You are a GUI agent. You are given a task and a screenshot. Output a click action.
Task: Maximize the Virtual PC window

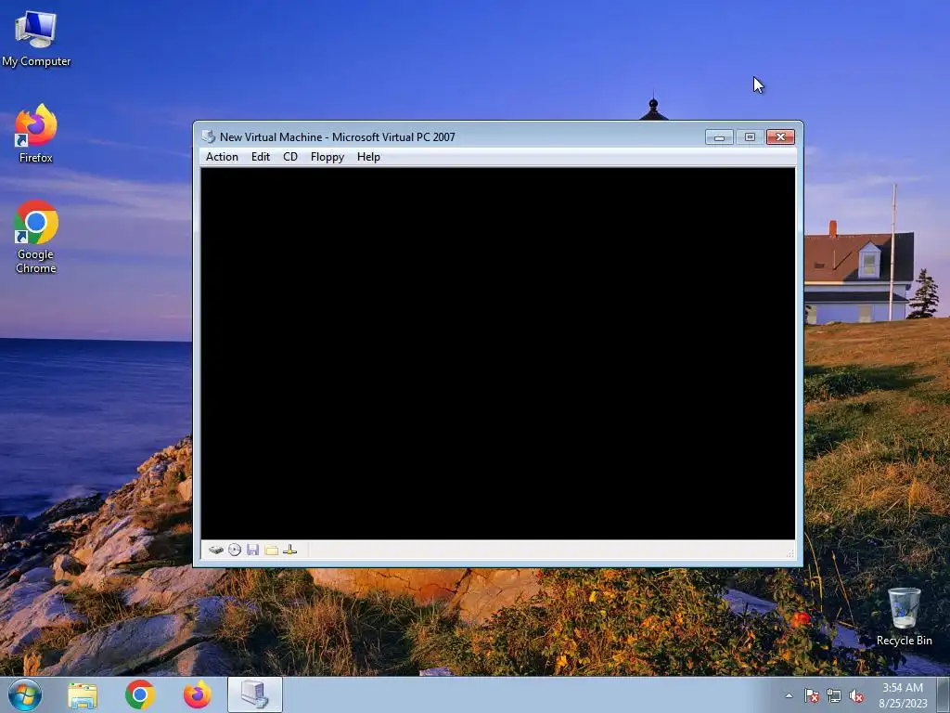point(750,137)
